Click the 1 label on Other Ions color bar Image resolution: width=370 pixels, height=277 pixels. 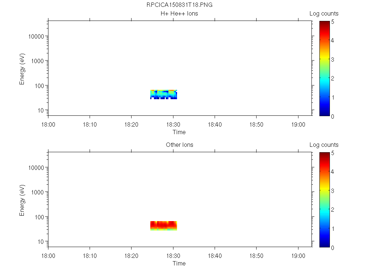coord(333,229)
